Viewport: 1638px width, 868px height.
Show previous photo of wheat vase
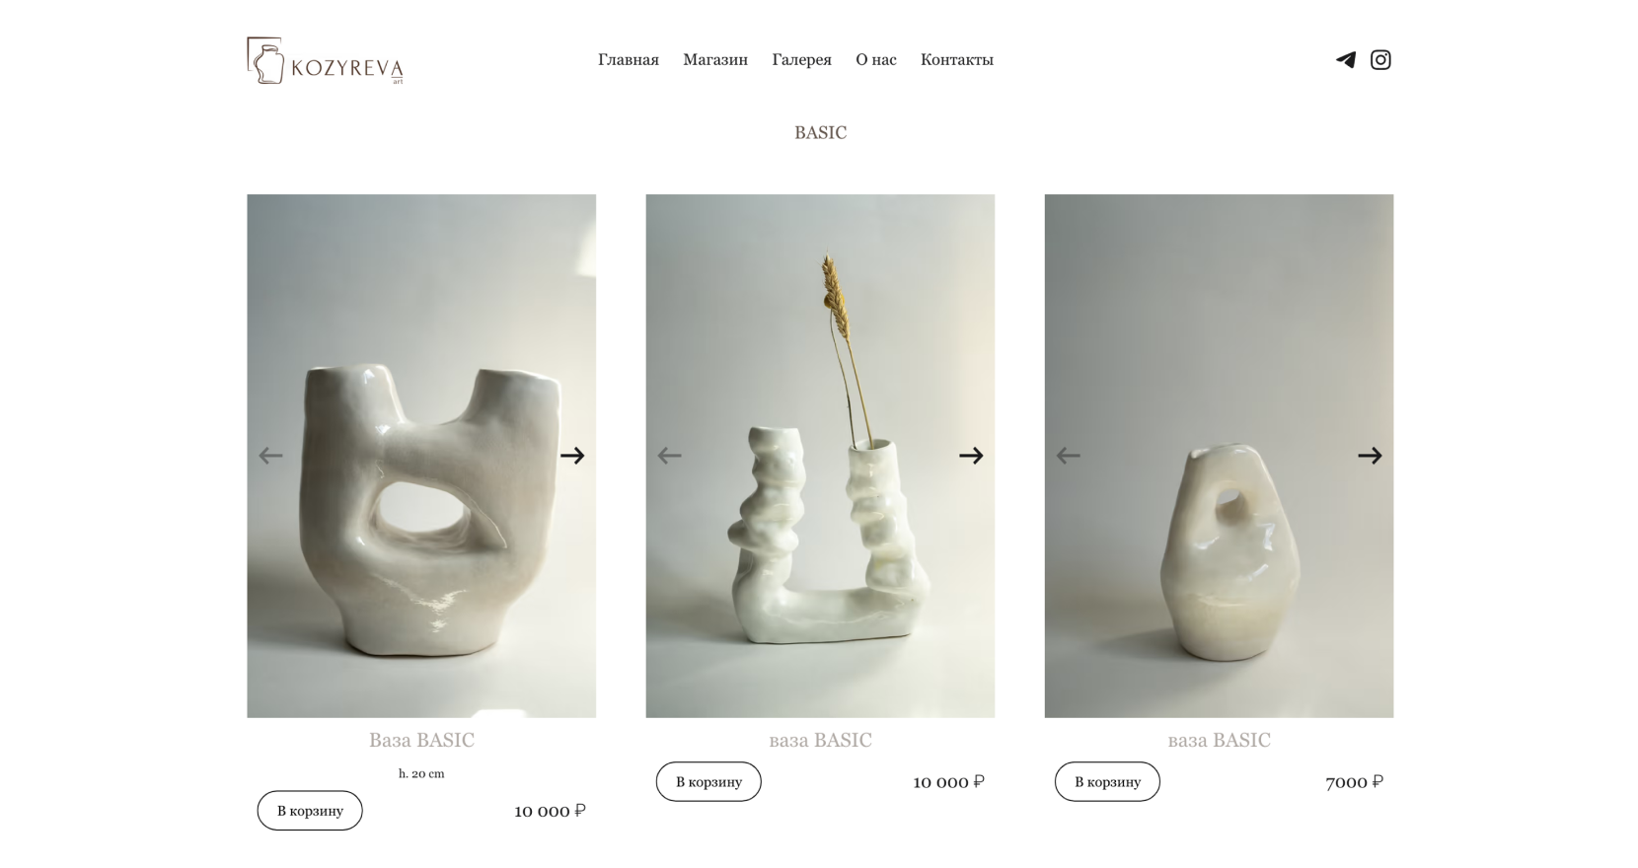click(669, 456)
